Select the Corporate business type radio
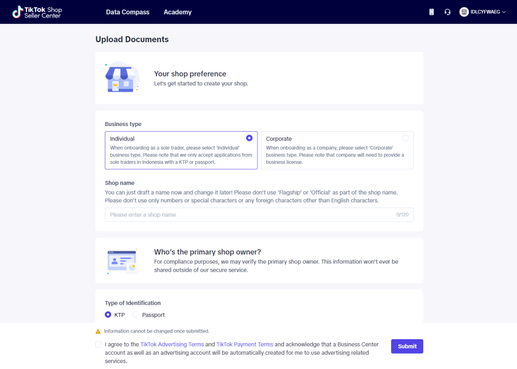517x369 pixels. tap(405, 138)
